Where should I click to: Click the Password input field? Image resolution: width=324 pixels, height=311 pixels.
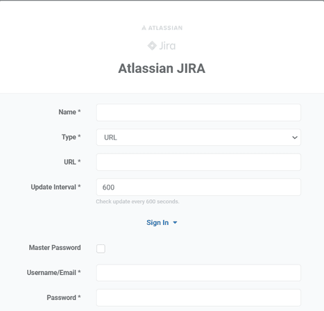[198, 298]
